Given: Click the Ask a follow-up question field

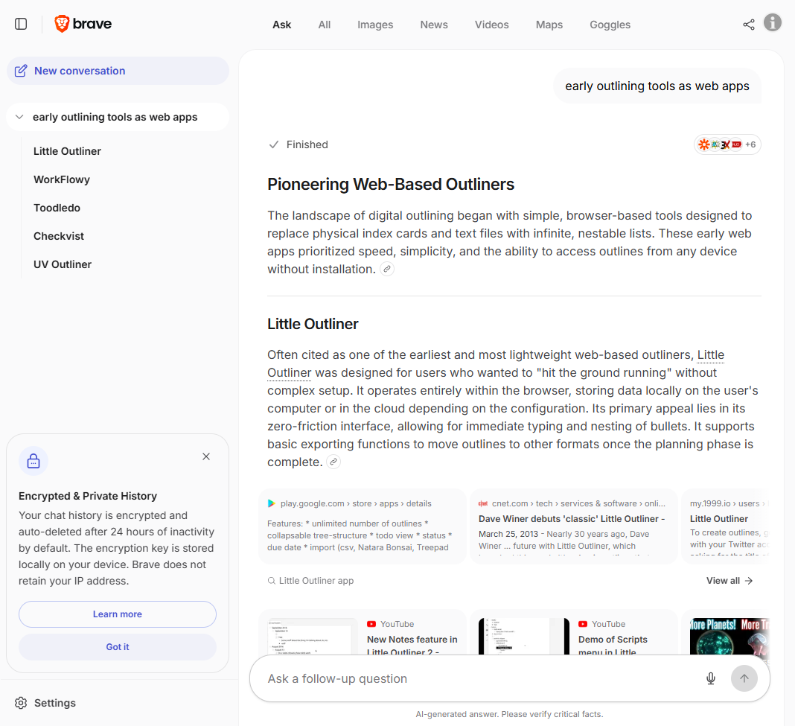Looking at the screenshot, I should tap(476, 678).
